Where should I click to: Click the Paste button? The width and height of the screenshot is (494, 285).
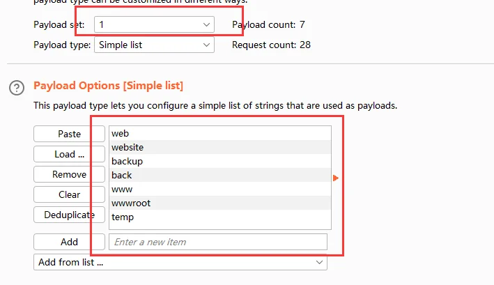[69, 134]
